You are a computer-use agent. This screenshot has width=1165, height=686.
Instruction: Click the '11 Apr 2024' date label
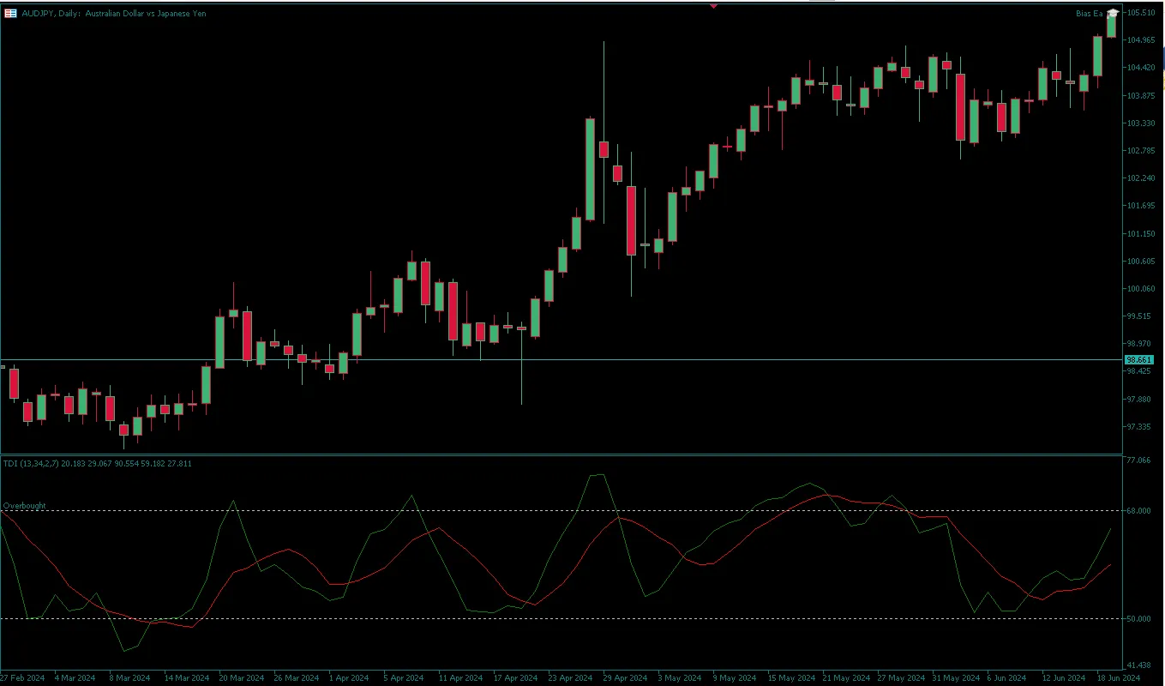460,678
